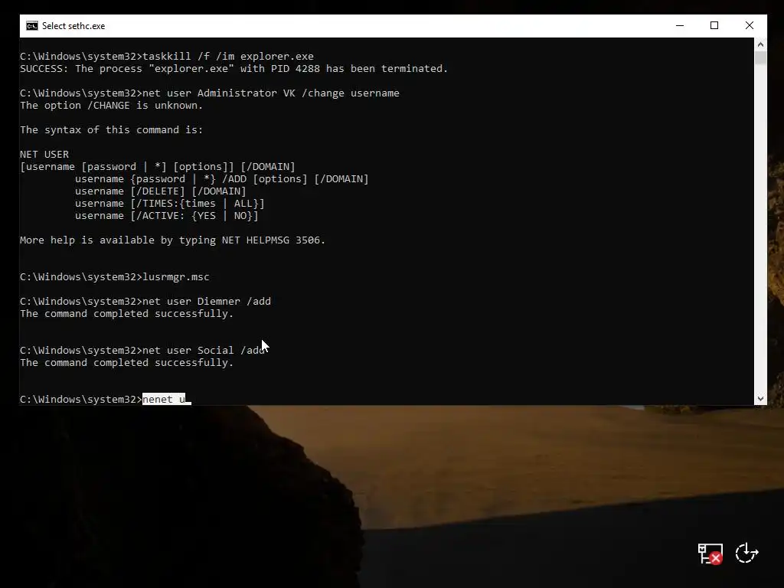Click the 'net user Social /add' command line

click(142, 351)
